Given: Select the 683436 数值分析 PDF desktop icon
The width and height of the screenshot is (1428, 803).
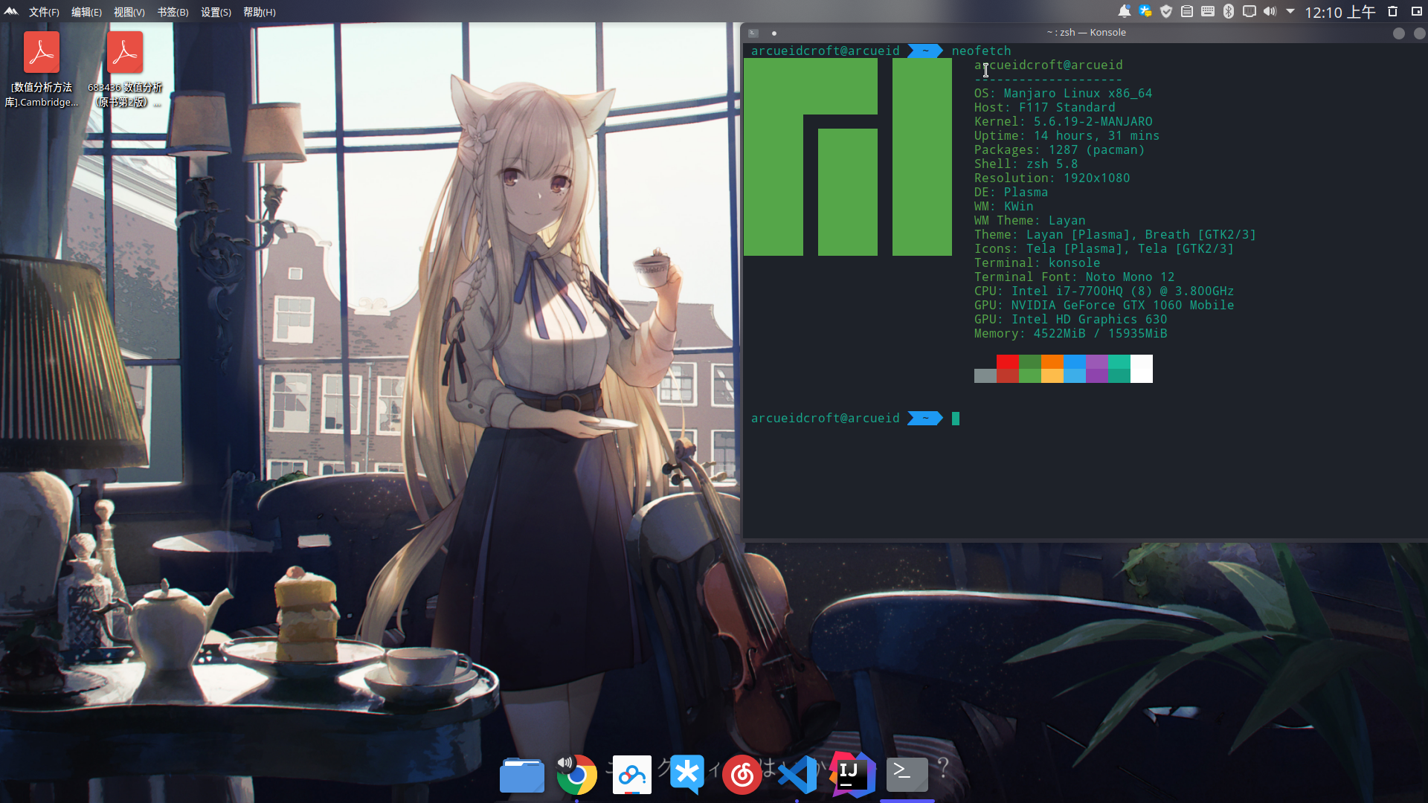Looking at the screenshot, I should coord(125,71).
